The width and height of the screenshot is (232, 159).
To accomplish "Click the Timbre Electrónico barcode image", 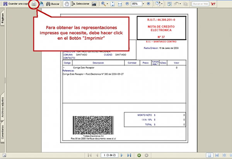I will click(93, 125).
